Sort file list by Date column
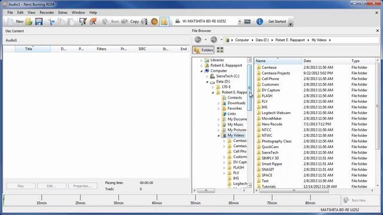This screenshot has height=215, width=383. (326, 61)
